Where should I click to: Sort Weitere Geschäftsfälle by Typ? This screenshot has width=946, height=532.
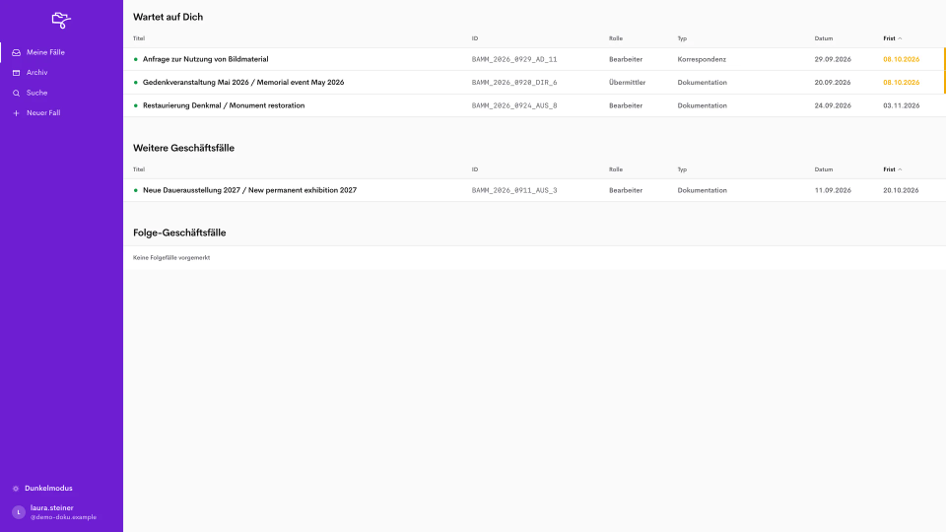click(682, 169)
